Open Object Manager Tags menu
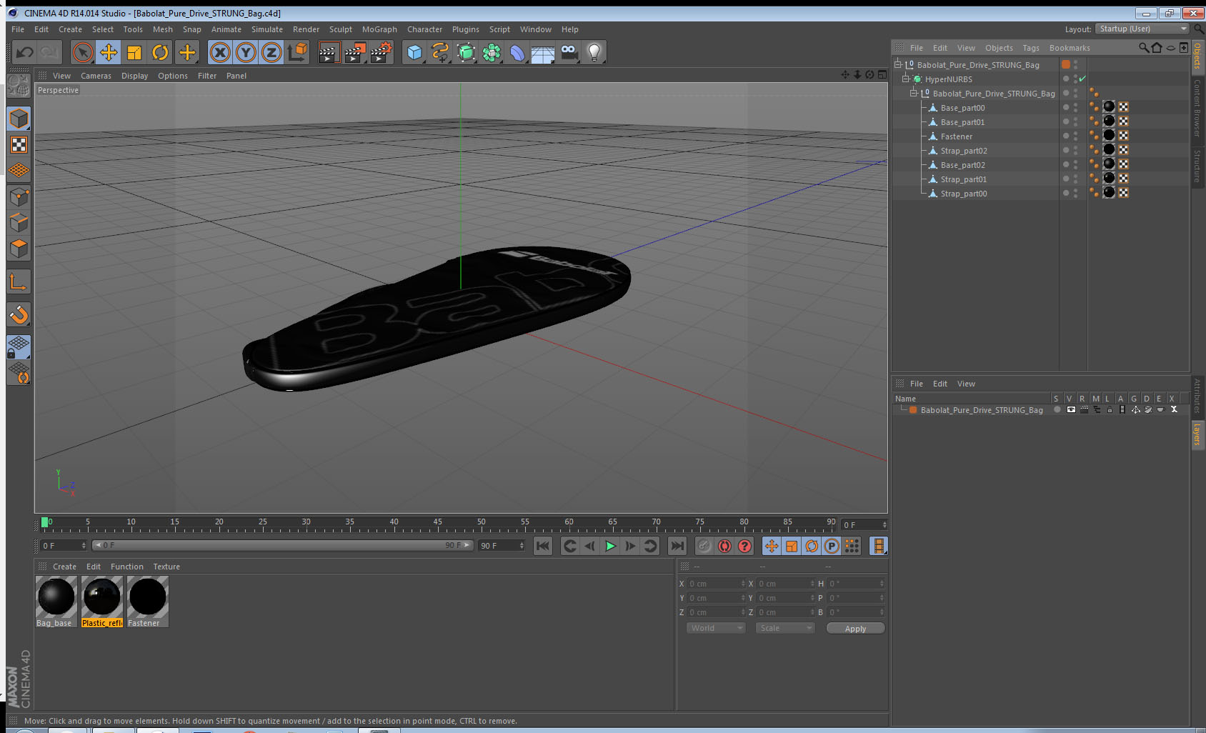 [x=1031, y=48]
